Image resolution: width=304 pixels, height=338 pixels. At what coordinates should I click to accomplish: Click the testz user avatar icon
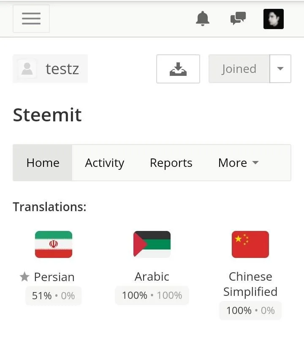pyautogui.click(x=27, y=69)
